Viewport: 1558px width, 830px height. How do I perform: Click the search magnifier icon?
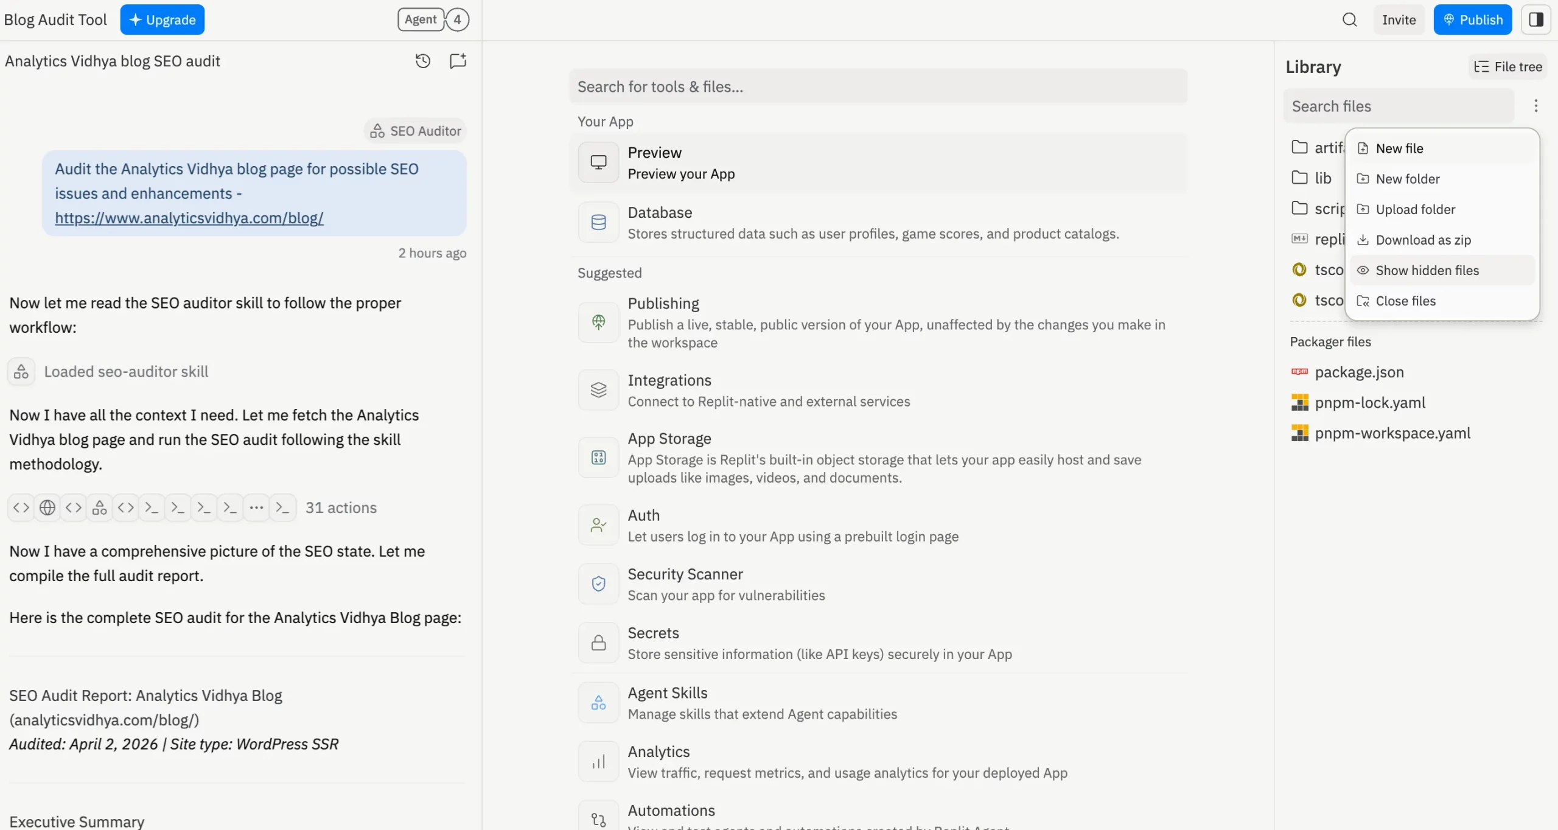click(x=1349, y=19)
